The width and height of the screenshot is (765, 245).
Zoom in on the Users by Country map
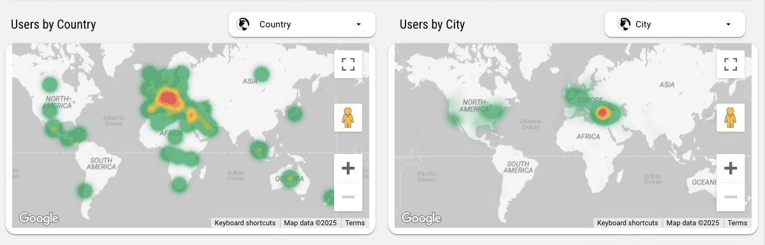(348, 169)
